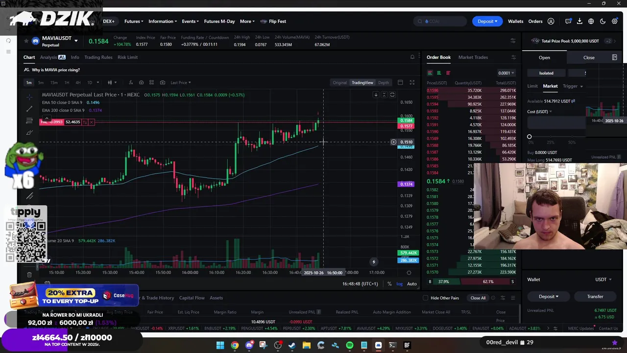This screenshot has width=627, height=353.
Task: Click the Close All positions button
Action: click(x=478, y=298)
